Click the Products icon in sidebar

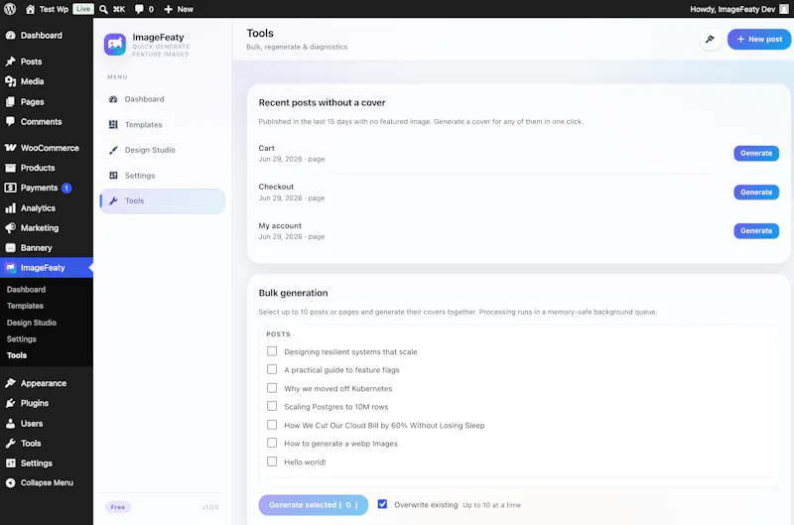tap(11, 168)
